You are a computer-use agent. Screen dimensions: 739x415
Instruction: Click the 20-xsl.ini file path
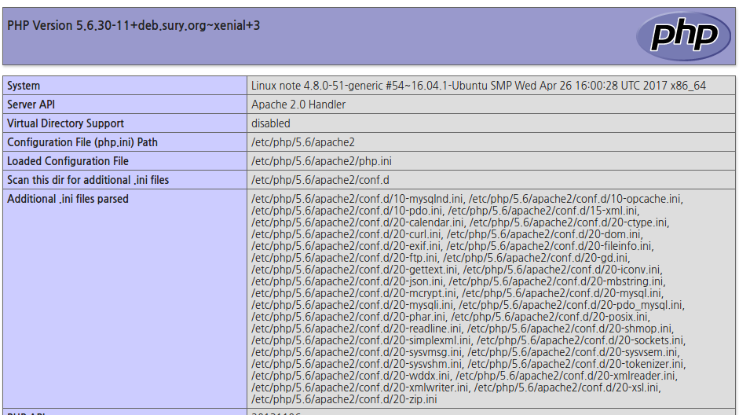[566, 387]
